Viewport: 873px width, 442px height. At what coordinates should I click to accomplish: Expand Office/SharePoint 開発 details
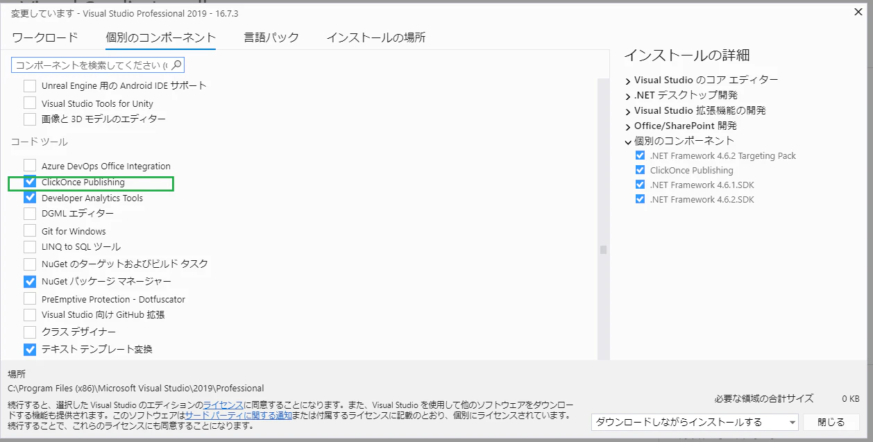click(x=628, y=126)
